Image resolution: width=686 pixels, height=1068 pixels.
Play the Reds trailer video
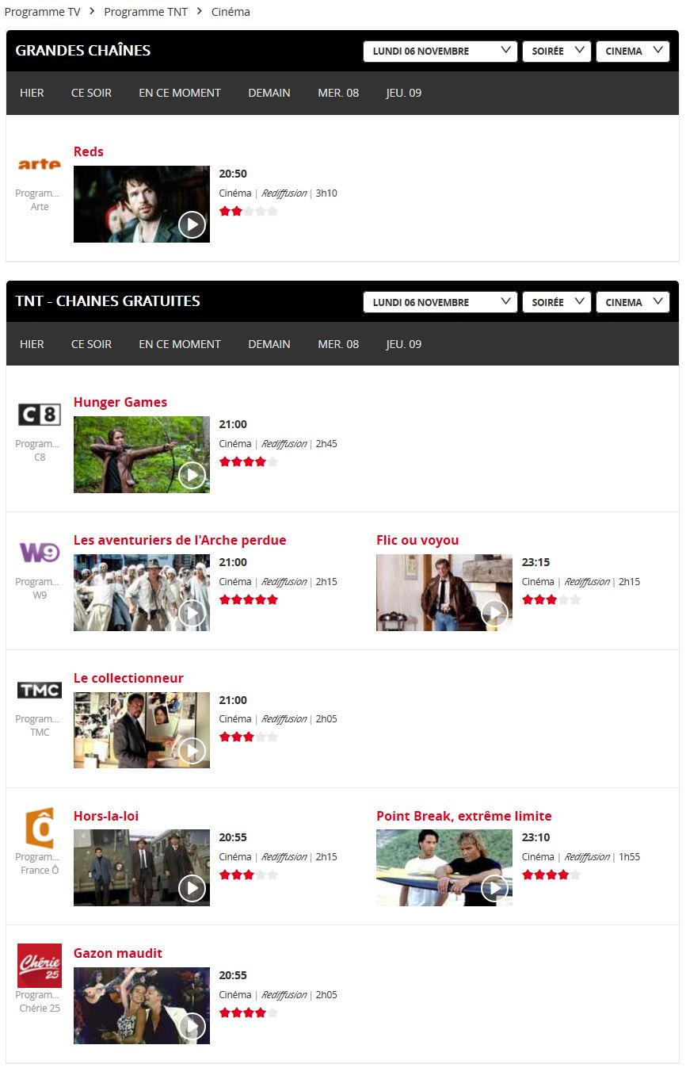192,225
